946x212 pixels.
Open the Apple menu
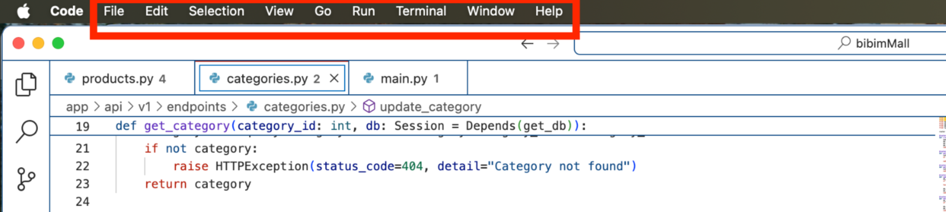pos(23,11)
